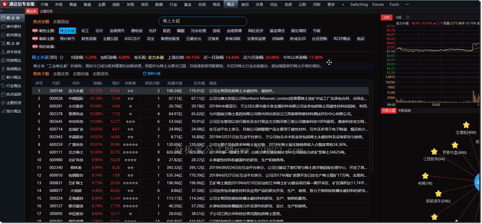Click the 通达信 red logo icon
This screenshot has width=482, height=224.
[5, 4]
